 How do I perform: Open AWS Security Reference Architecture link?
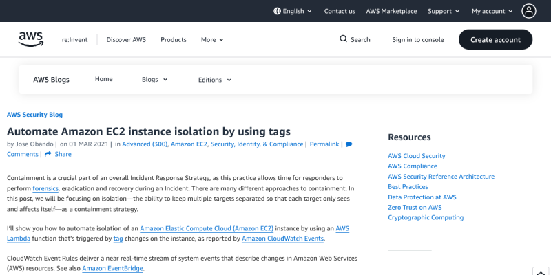tap(441, 177)
